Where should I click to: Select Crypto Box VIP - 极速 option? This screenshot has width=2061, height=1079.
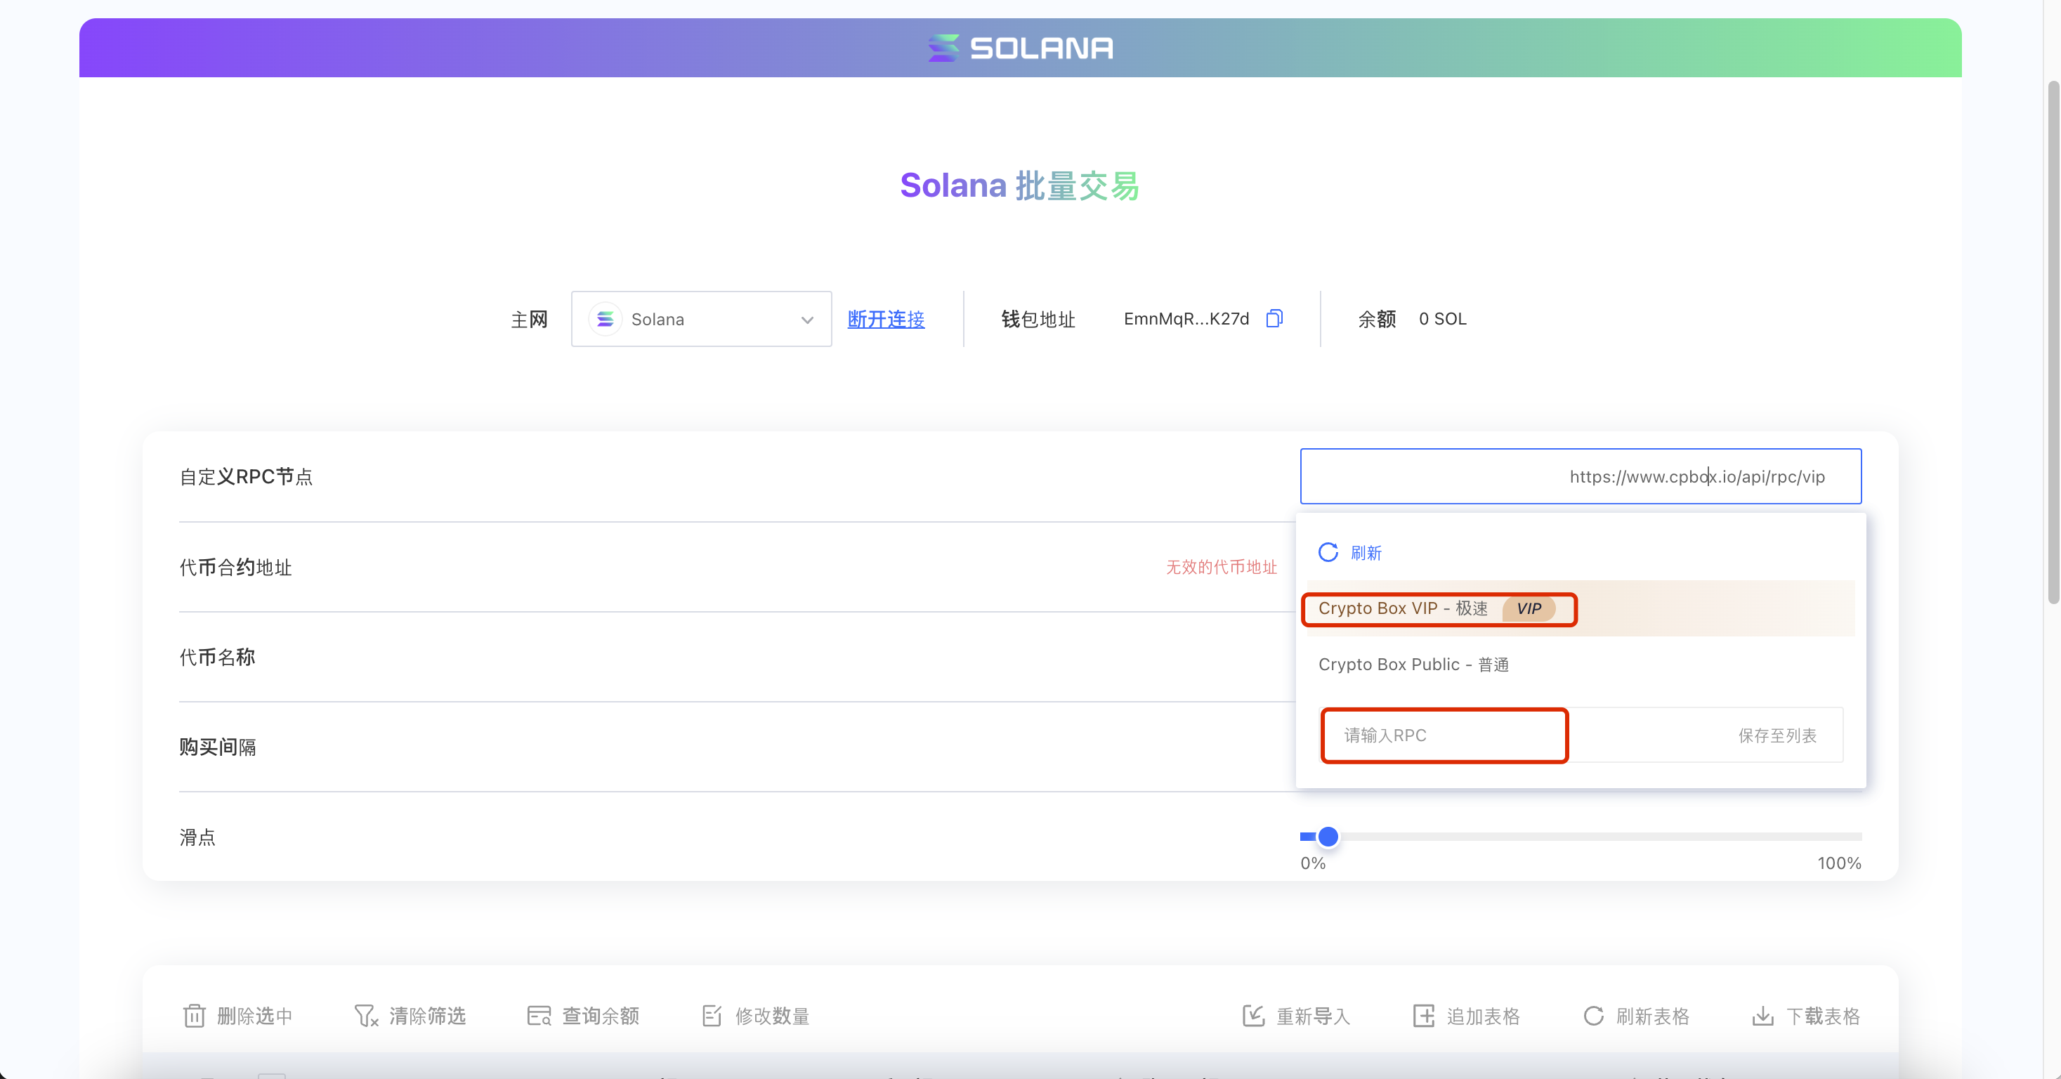1580,608
